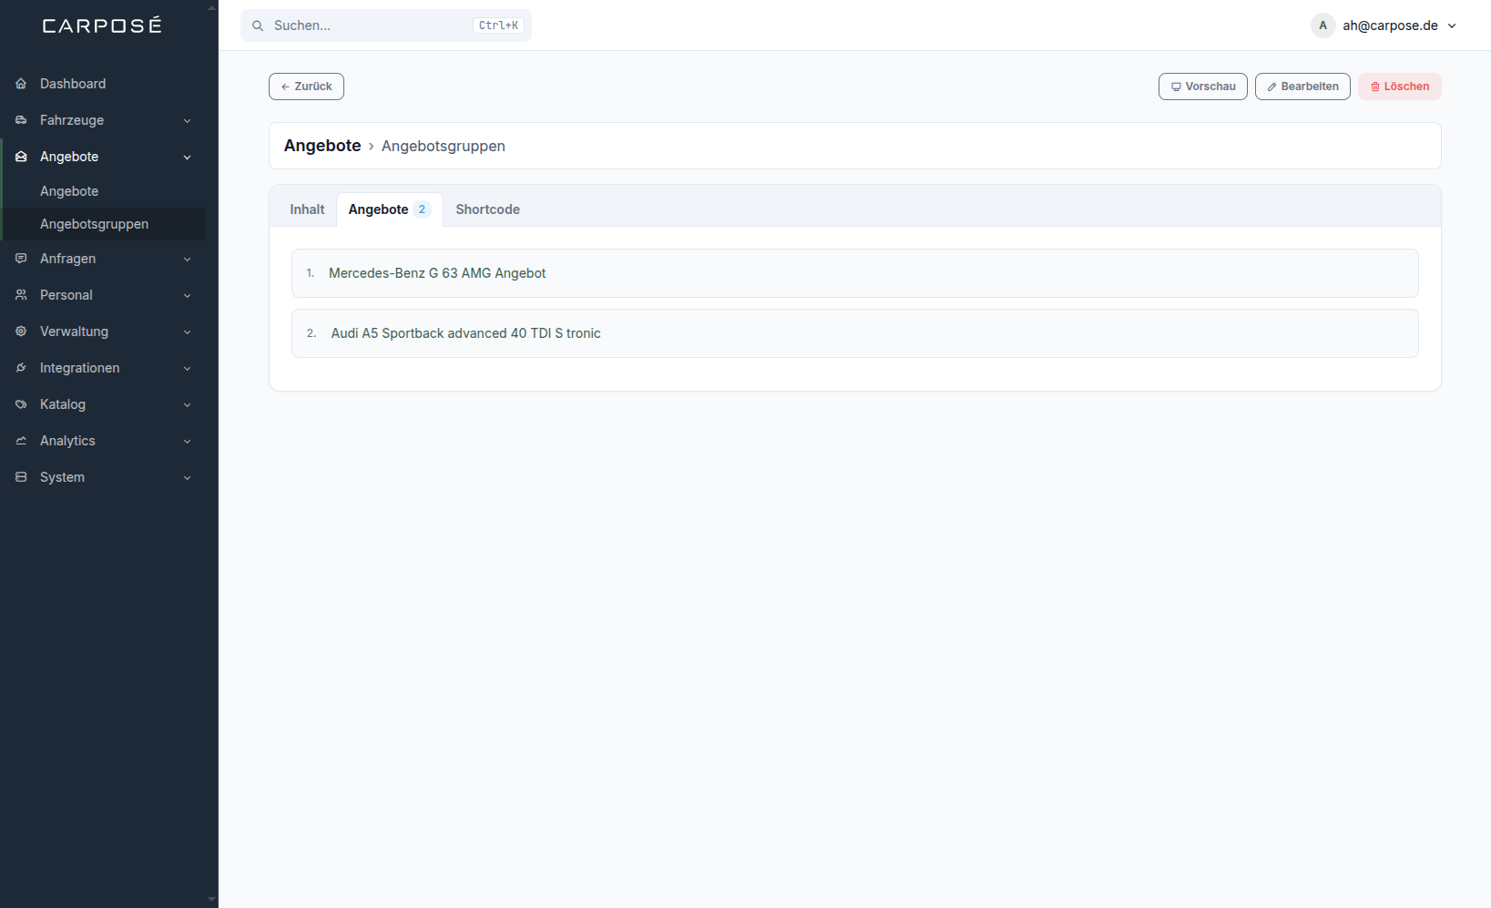Collapse the Angebote menu chevron

(x=187, y=157)
